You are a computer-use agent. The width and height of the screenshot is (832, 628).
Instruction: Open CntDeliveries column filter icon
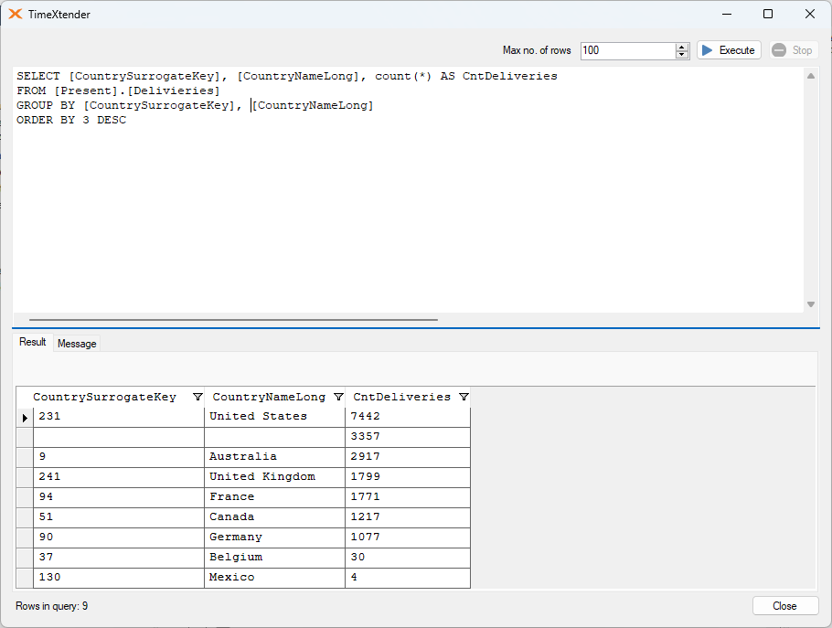click(x=464, y=397)
